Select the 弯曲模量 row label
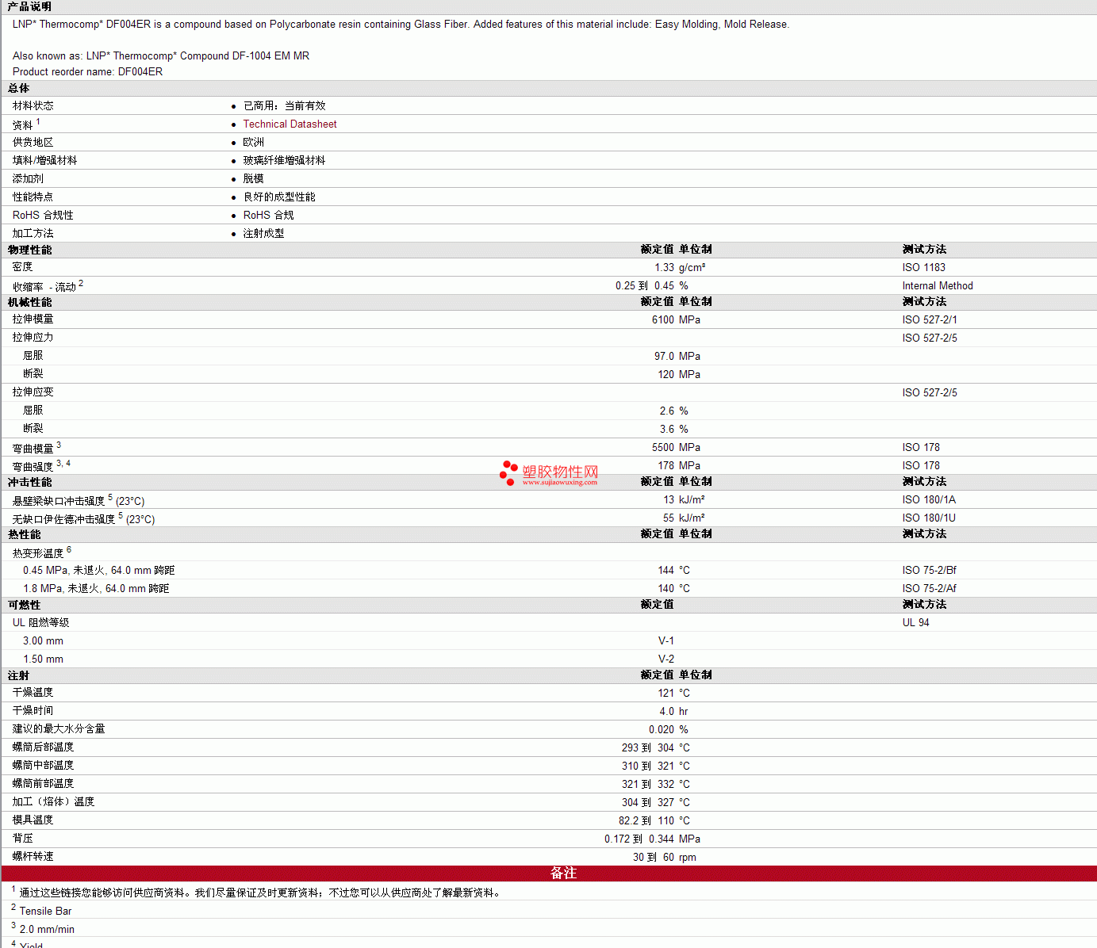Viewport: 1097px width, 948px height. click(33, 449)
